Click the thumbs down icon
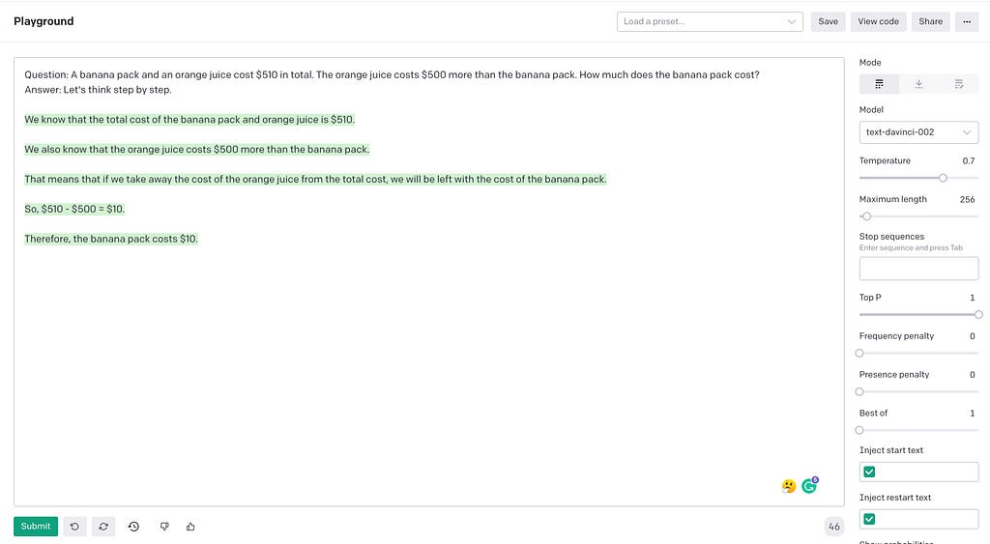 [x=164, y=527]
